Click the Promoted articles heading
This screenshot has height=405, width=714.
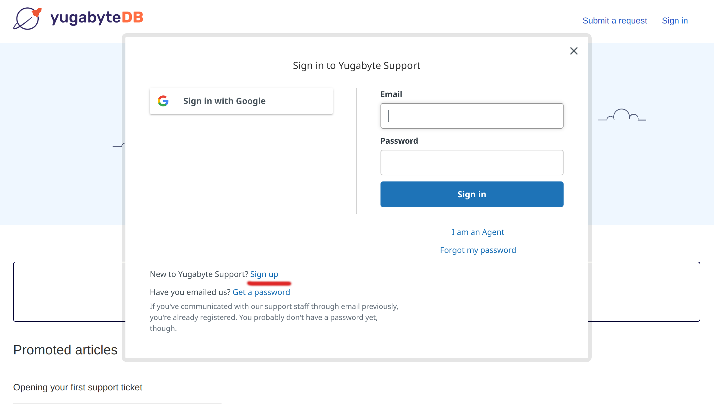tap(65, 350)
